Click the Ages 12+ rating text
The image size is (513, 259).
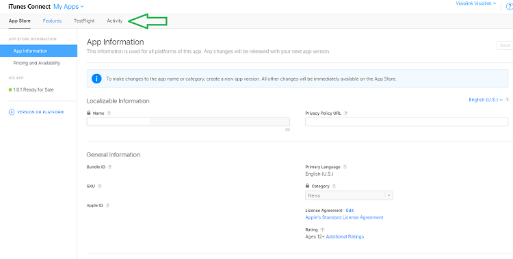click(x=315, y=236)
